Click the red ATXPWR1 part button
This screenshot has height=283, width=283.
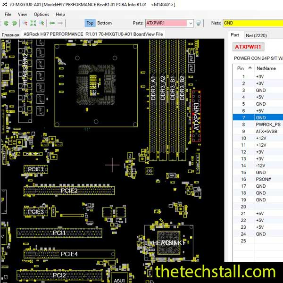point(249,47)
